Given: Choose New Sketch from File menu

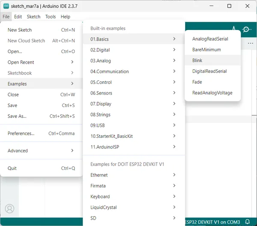Looking at the screenshot, I should pos(41,30).
